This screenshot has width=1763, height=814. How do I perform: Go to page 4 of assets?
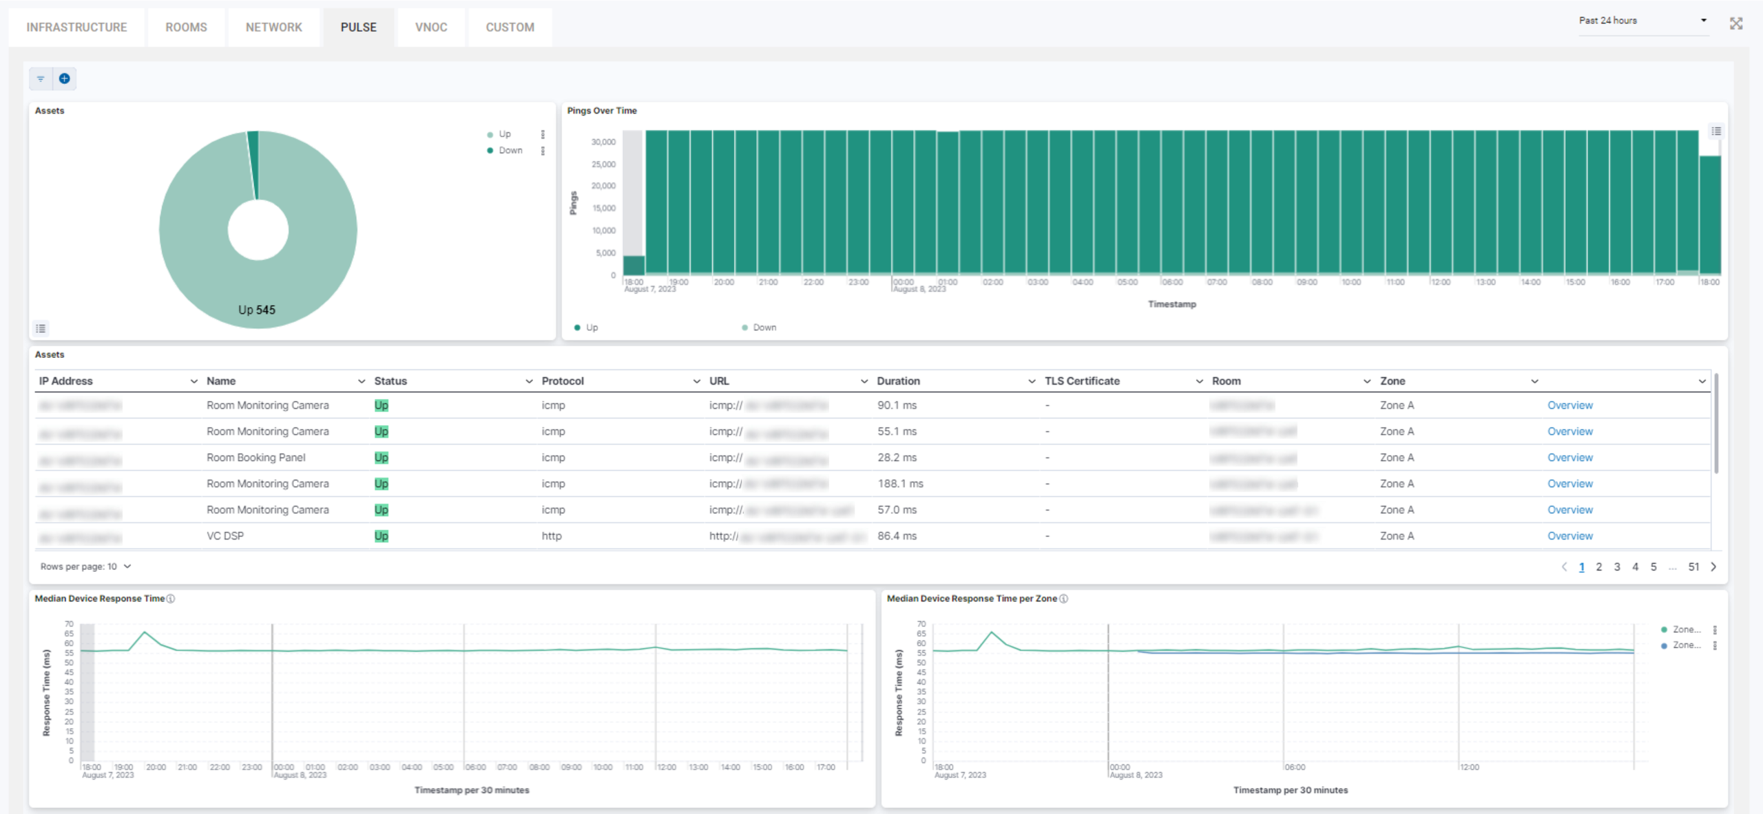[x=1636, y=567]
